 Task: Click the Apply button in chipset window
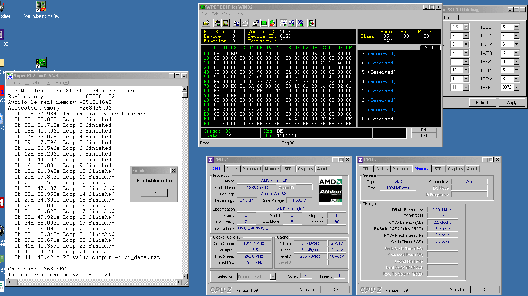[512, 102]
